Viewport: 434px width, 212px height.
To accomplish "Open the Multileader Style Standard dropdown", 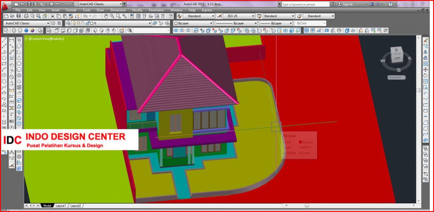I will (332, 16).
